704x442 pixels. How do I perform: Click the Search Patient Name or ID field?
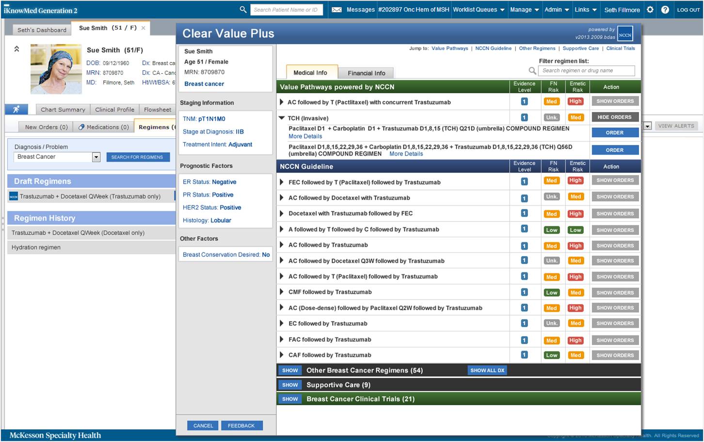click(x=287, y=10)
